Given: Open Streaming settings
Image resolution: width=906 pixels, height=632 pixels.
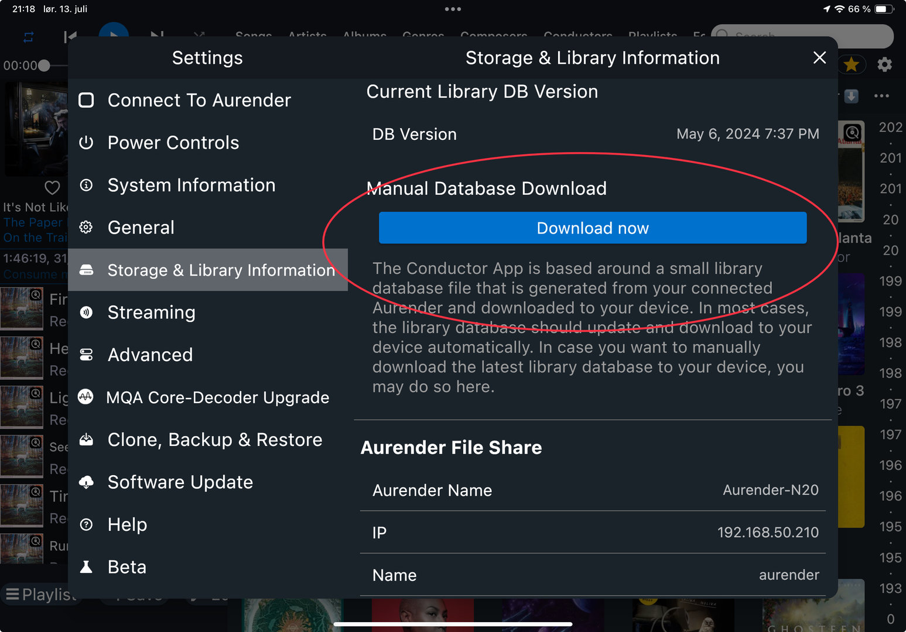Looking at the screenshot, I should pos(151,312).
